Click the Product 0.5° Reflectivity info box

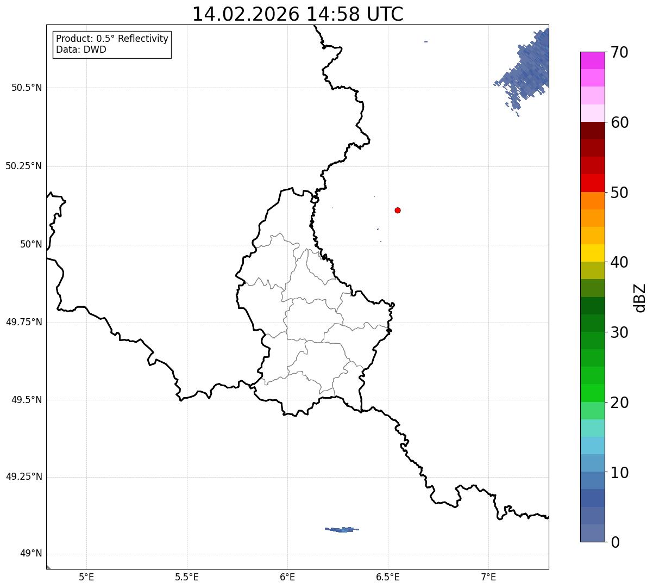(x=112, y=45)
